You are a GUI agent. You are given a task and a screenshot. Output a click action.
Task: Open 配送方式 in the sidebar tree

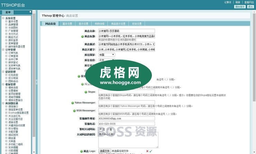click(x=13, y=37)
